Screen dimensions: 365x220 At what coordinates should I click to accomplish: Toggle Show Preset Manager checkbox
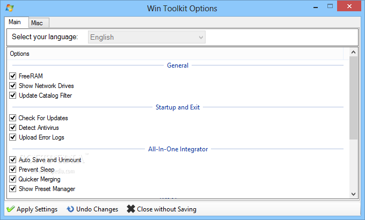click(x=13, y=189)
